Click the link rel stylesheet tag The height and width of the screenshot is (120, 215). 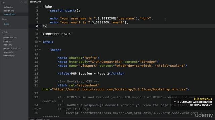point(78,85)
